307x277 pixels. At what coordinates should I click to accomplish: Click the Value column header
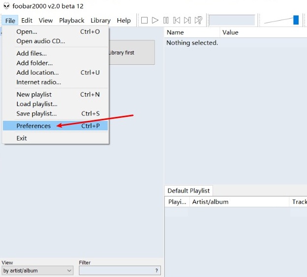coord(263,32)
